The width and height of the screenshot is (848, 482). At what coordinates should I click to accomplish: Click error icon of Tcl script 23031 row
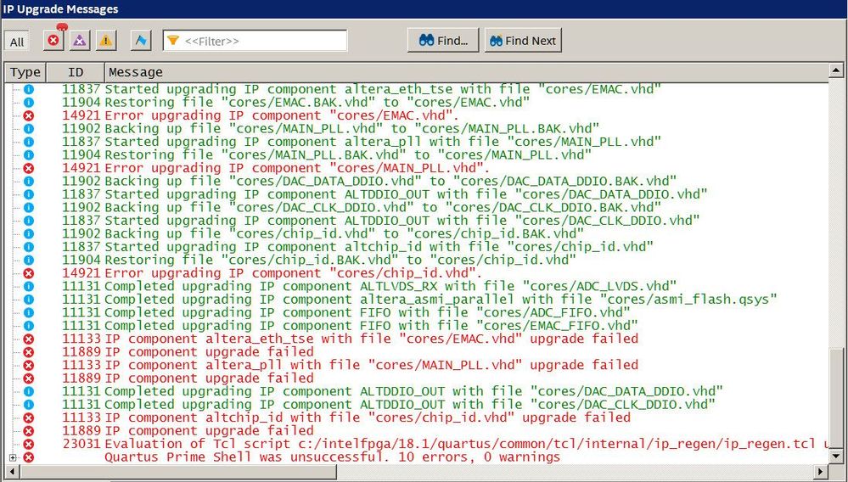point(29,444)
